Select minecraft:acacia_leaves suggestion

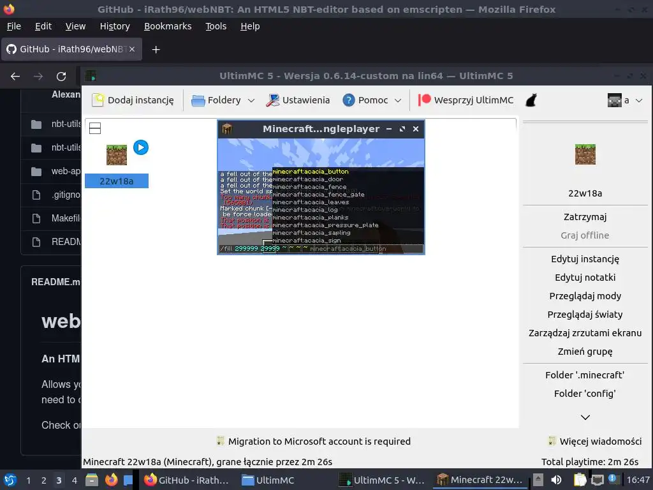point(311,202)
